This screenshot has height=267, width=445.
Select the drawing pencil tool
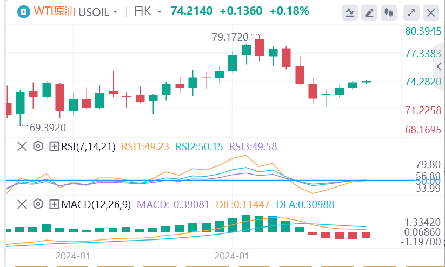(x=369, y=12)
